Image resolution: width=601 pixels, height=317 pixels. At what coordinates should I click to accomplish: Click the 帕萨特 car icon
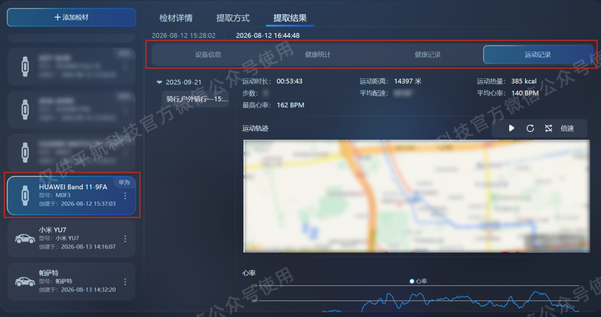pos(25,281)
